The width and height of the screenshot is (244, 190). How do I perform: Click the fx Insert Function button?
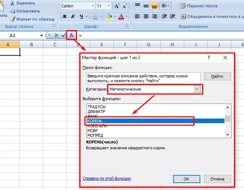(71, 35)
